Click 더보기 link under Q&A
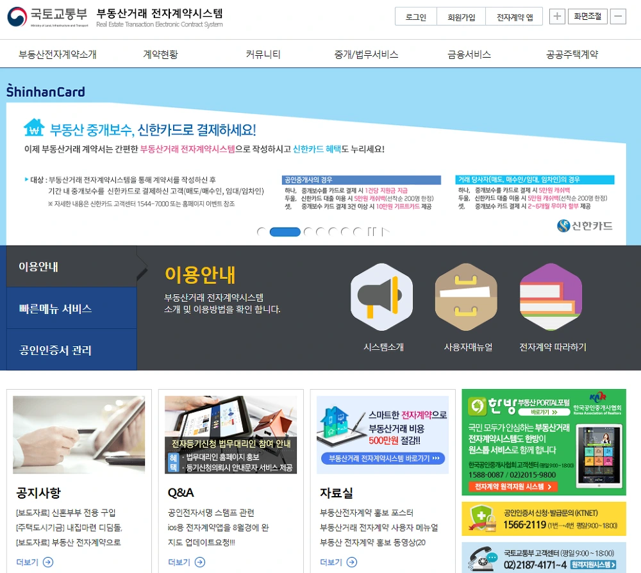This screenshot has width=641, height=573. (179, 562)
